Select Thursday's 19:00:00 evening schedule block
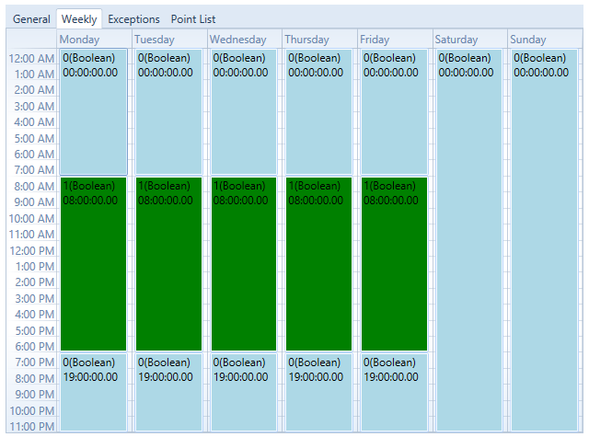The height and width of the screenshot is (437, 589). [x=319, y=393]
